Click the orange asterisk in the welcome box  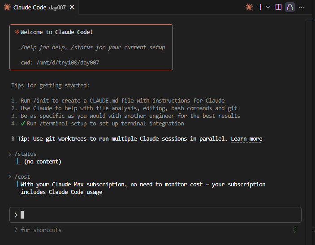[x=17, y=32]
